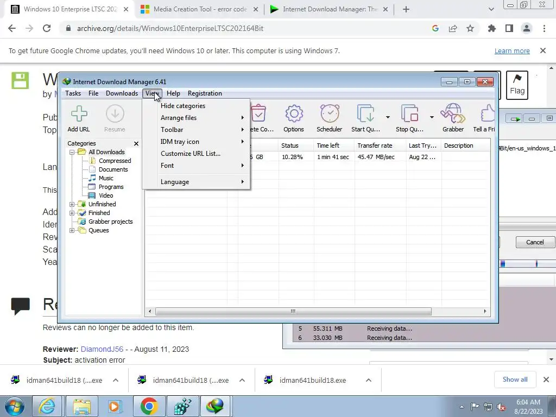Click Learn more link

(x=512, y=50)
